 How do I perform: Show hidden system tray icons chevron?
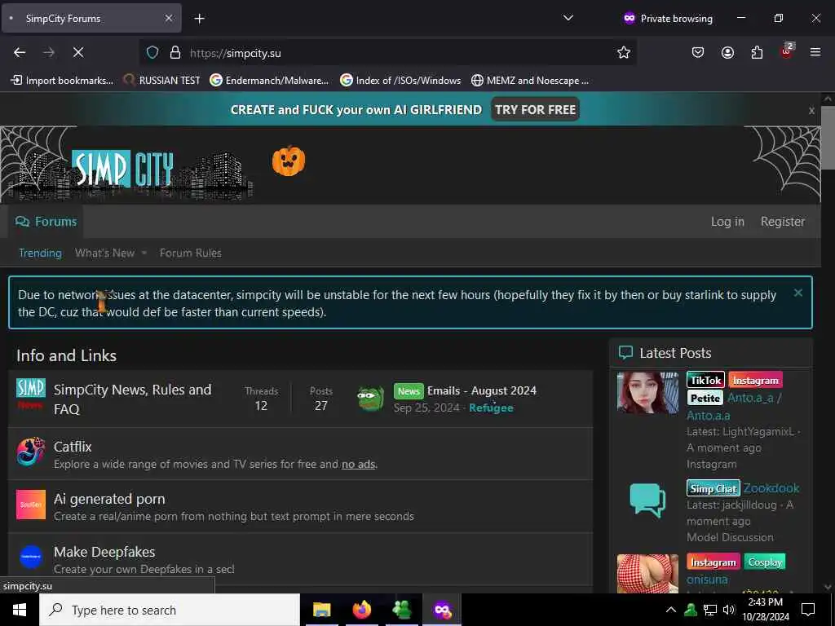[671, 610]
